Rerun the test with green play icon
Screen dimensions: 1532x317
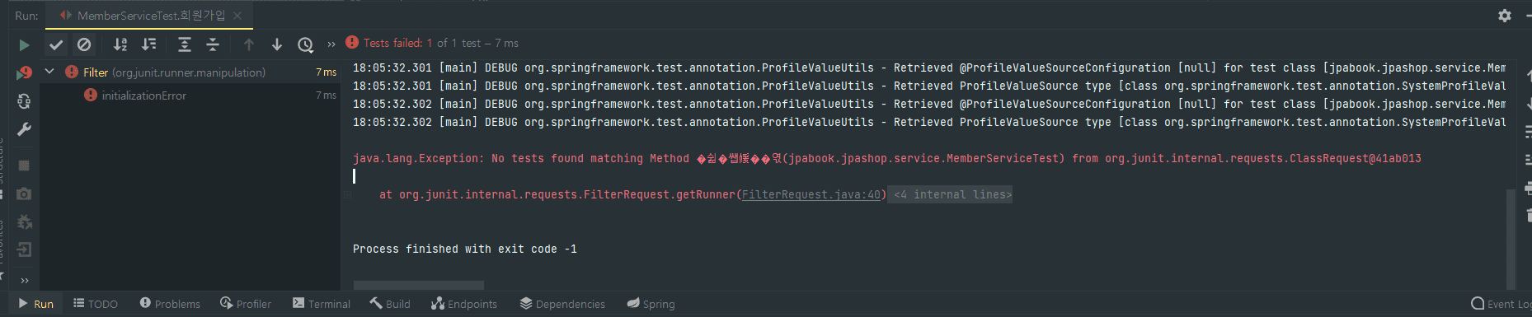pos(24,44)
